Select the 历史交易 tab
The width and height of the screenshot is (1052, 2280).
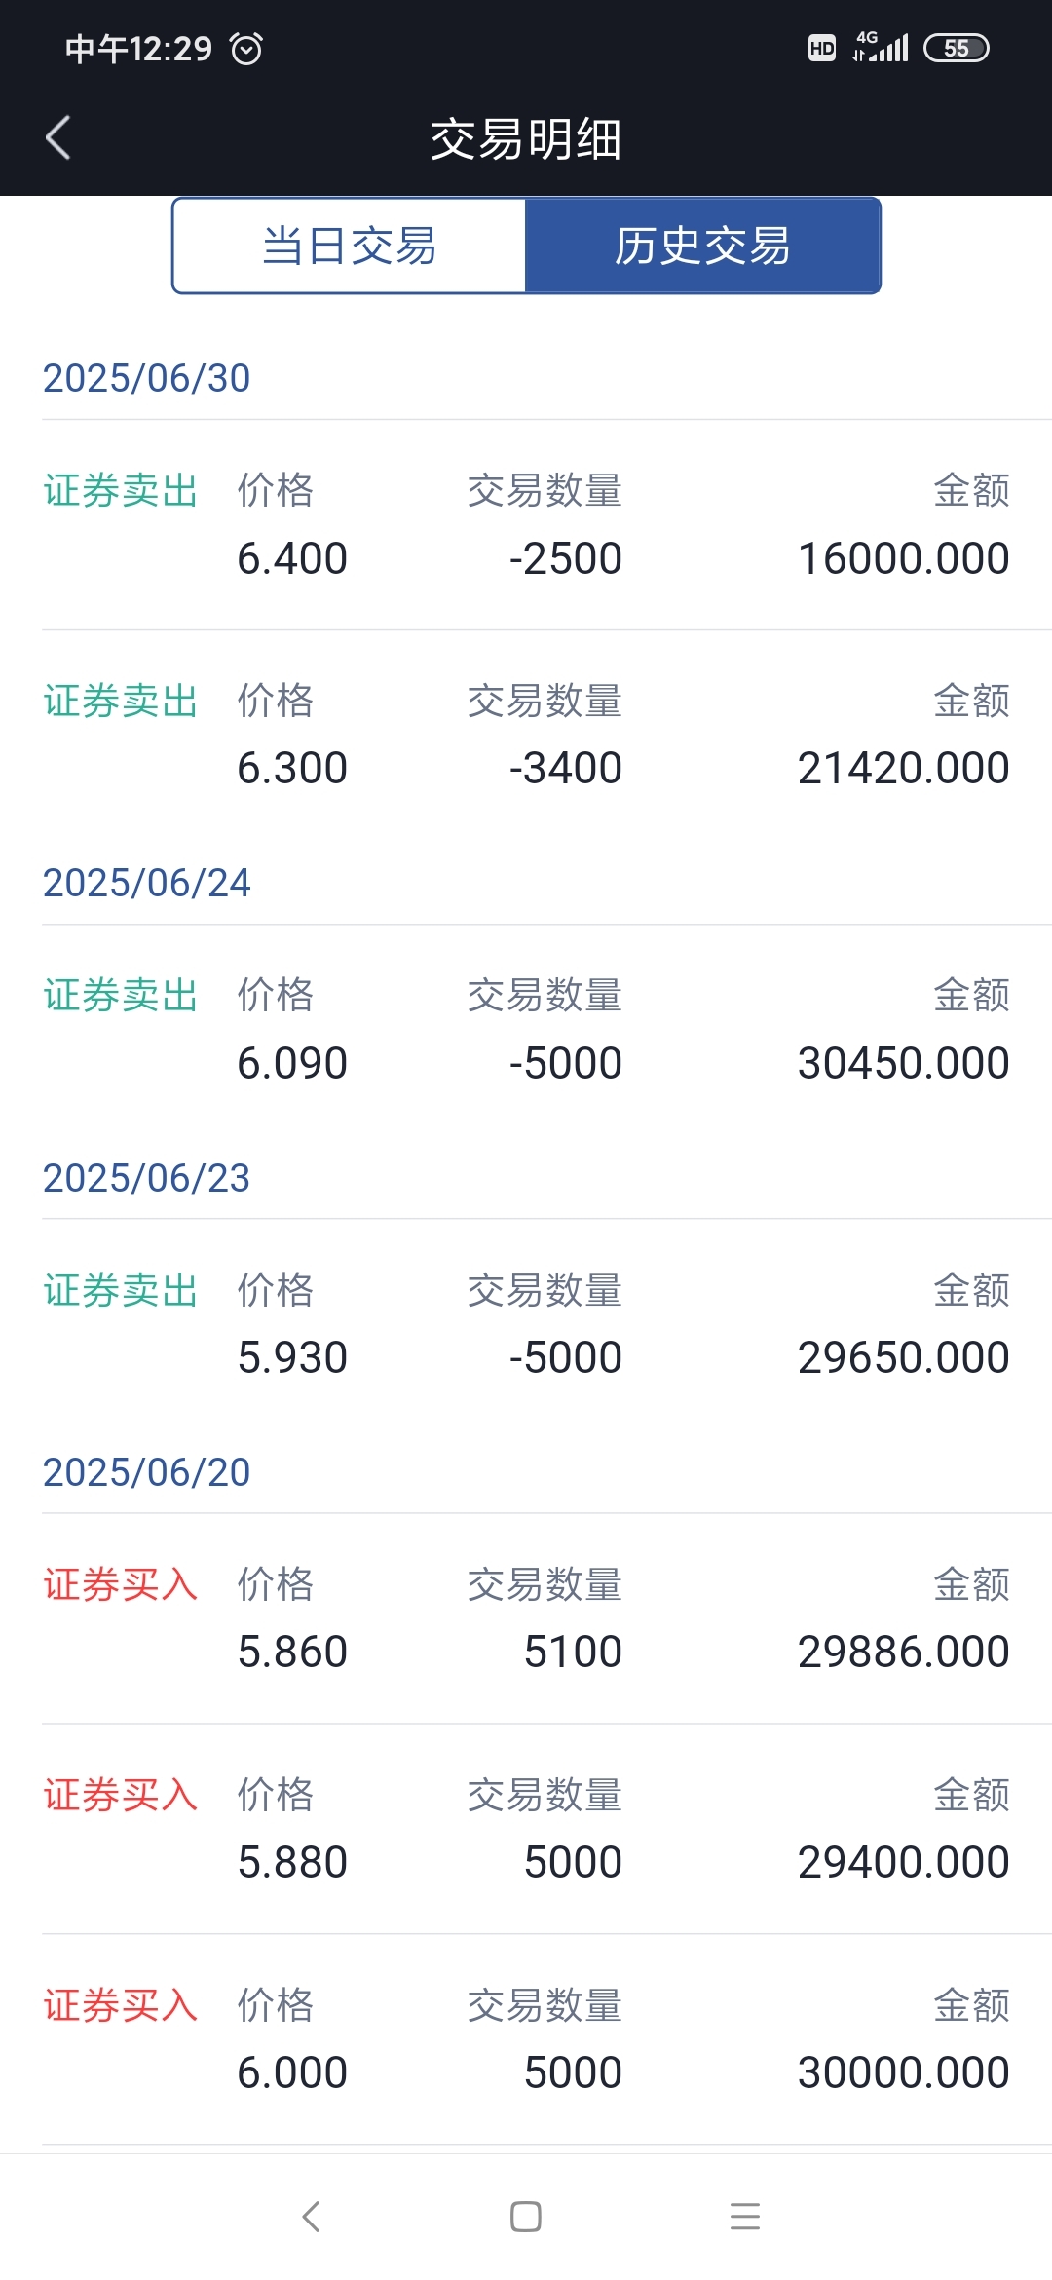[x=702, y=246]
